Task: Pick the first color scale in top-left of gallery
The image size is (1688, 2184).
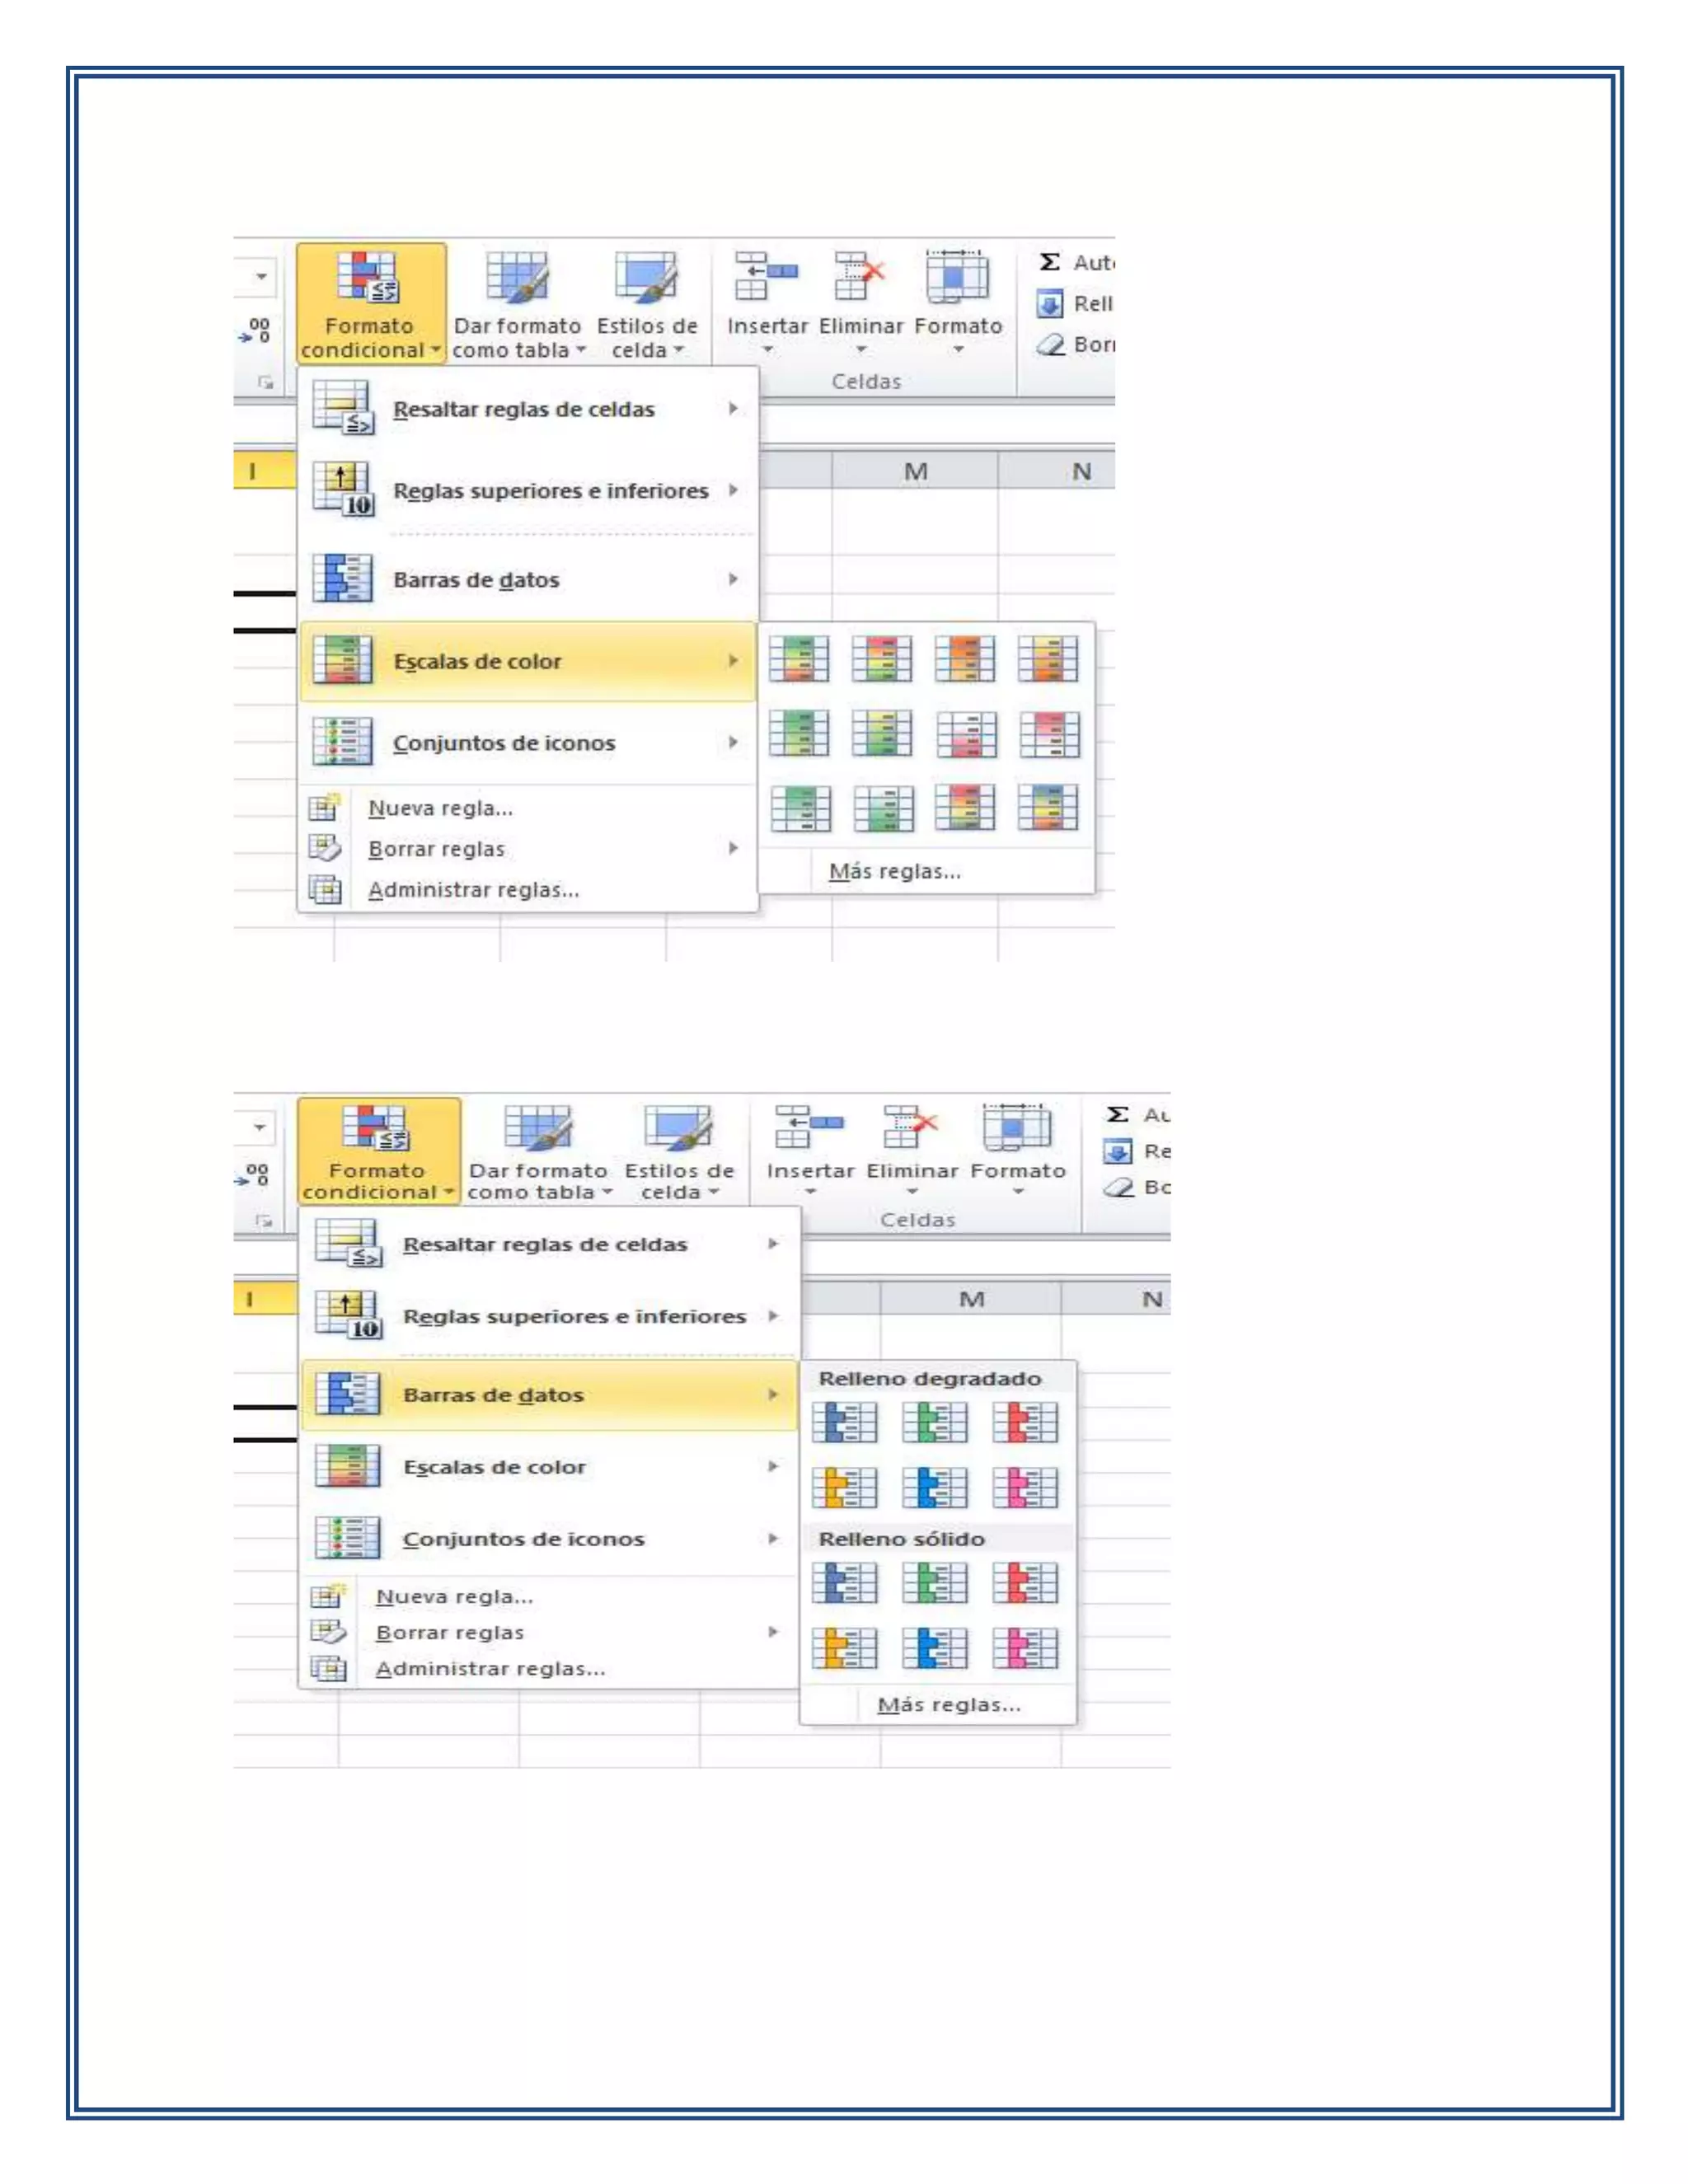Action: coord(799,659)
